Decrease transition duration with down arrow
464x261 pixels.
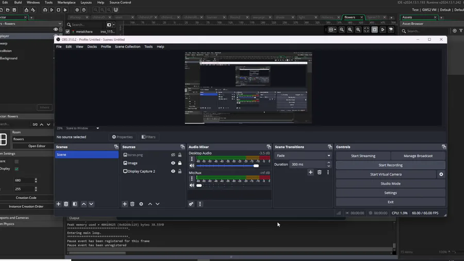pyautogui.click(x=328, y=166)
